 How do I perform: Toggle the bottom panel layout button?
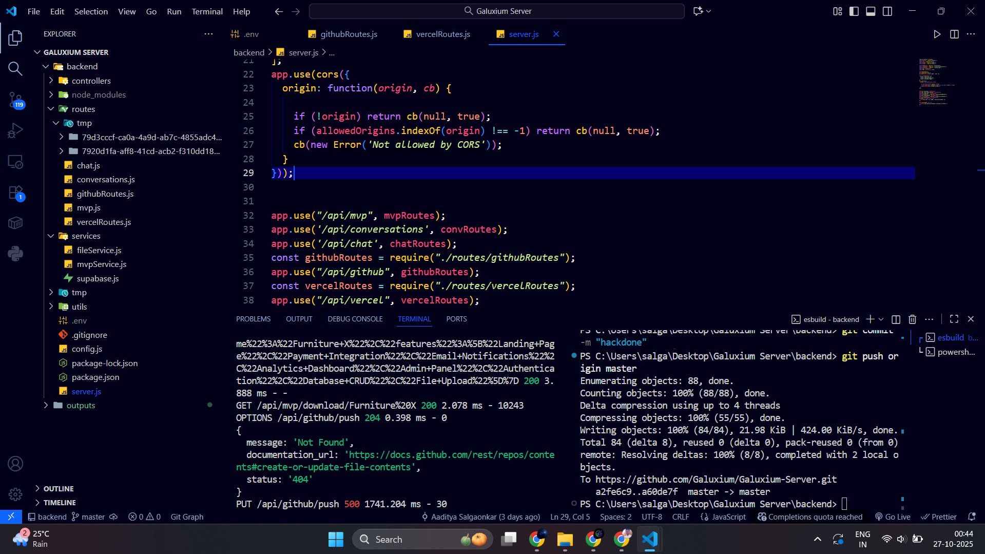pyautogui.click(x=871, y=11)
